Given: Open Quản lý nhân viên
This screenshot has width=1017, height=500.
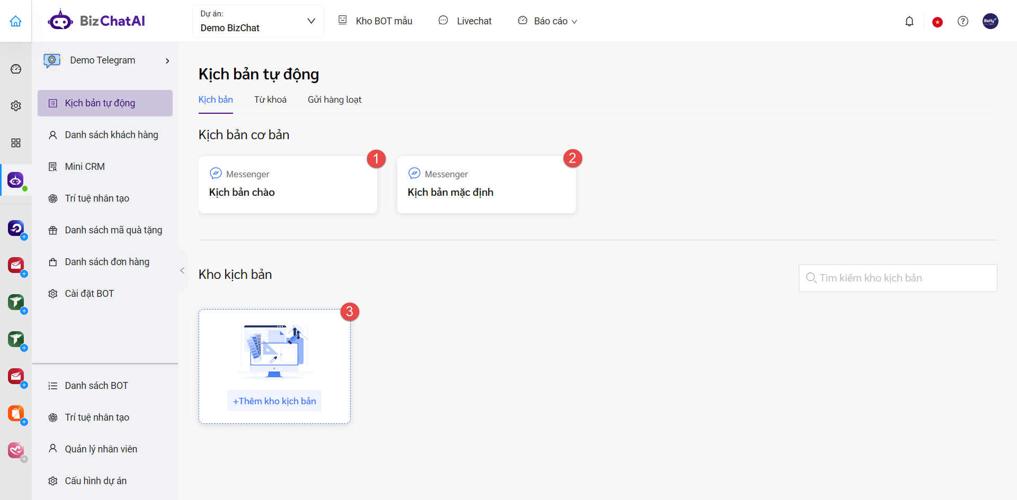Looking at the screenshot, I should coord(105,449).
